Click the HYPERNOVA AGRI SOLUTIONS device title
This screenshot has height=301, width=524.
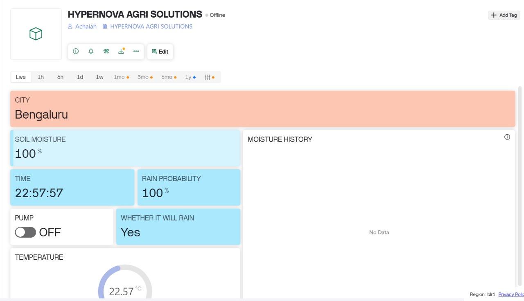click(x=135, y=14)
